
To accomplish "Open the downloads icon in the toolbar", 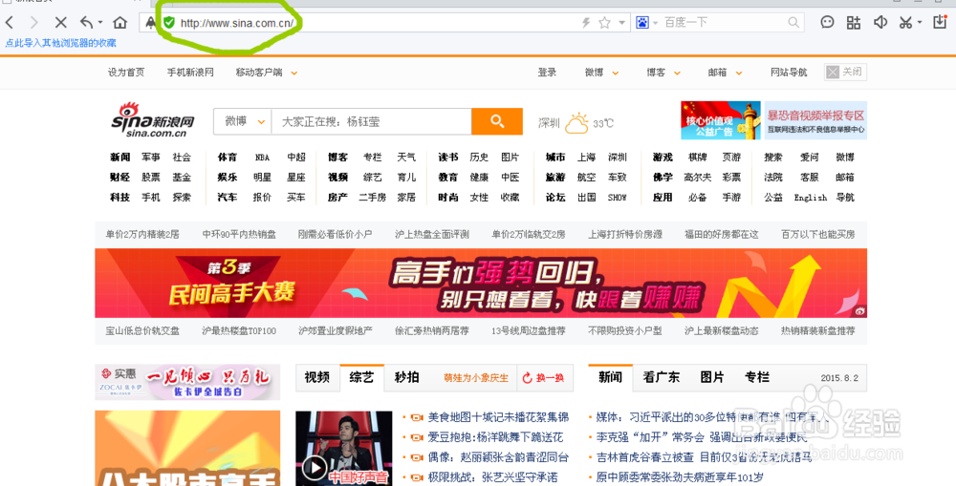I will (940, 23).
